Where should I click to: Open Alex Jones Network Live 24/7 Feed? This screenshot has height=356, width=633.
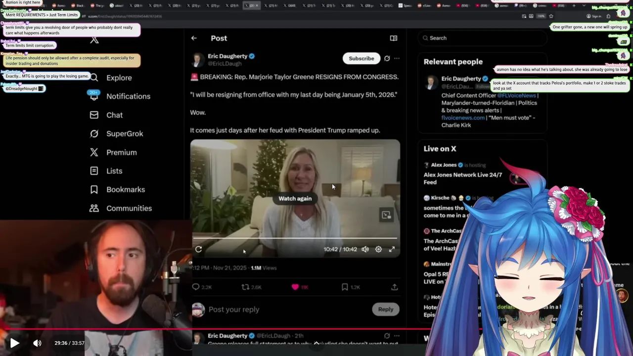pyautogui.click(x=463, y=178)
